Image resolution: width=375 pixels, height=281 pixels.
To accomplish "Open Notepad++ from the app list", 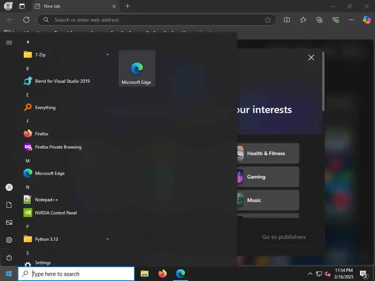I will (x=67, y=199).
